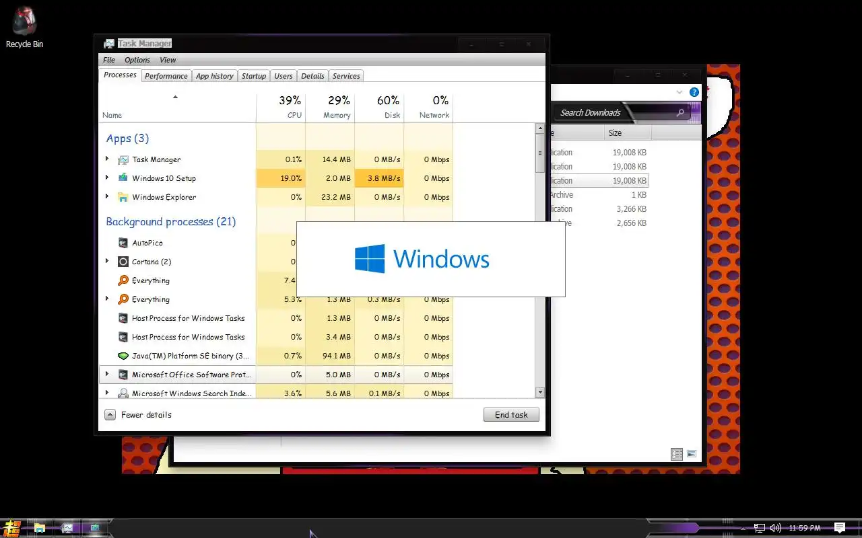The height and width of the screenshot is (538, 862).
Task: Click the Background processes (21) heading
Action: point(171,222)
